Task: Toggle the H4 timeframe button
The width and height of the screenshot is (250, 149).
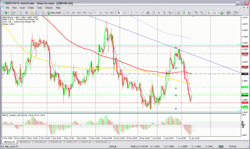Action: point(95,13)
